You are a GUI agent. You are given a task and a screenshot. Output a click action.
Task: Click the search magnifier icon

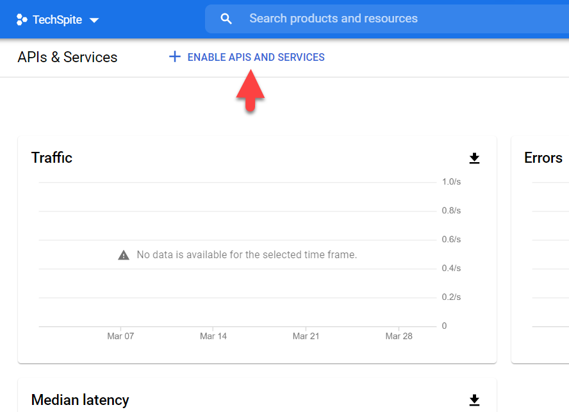226,19
